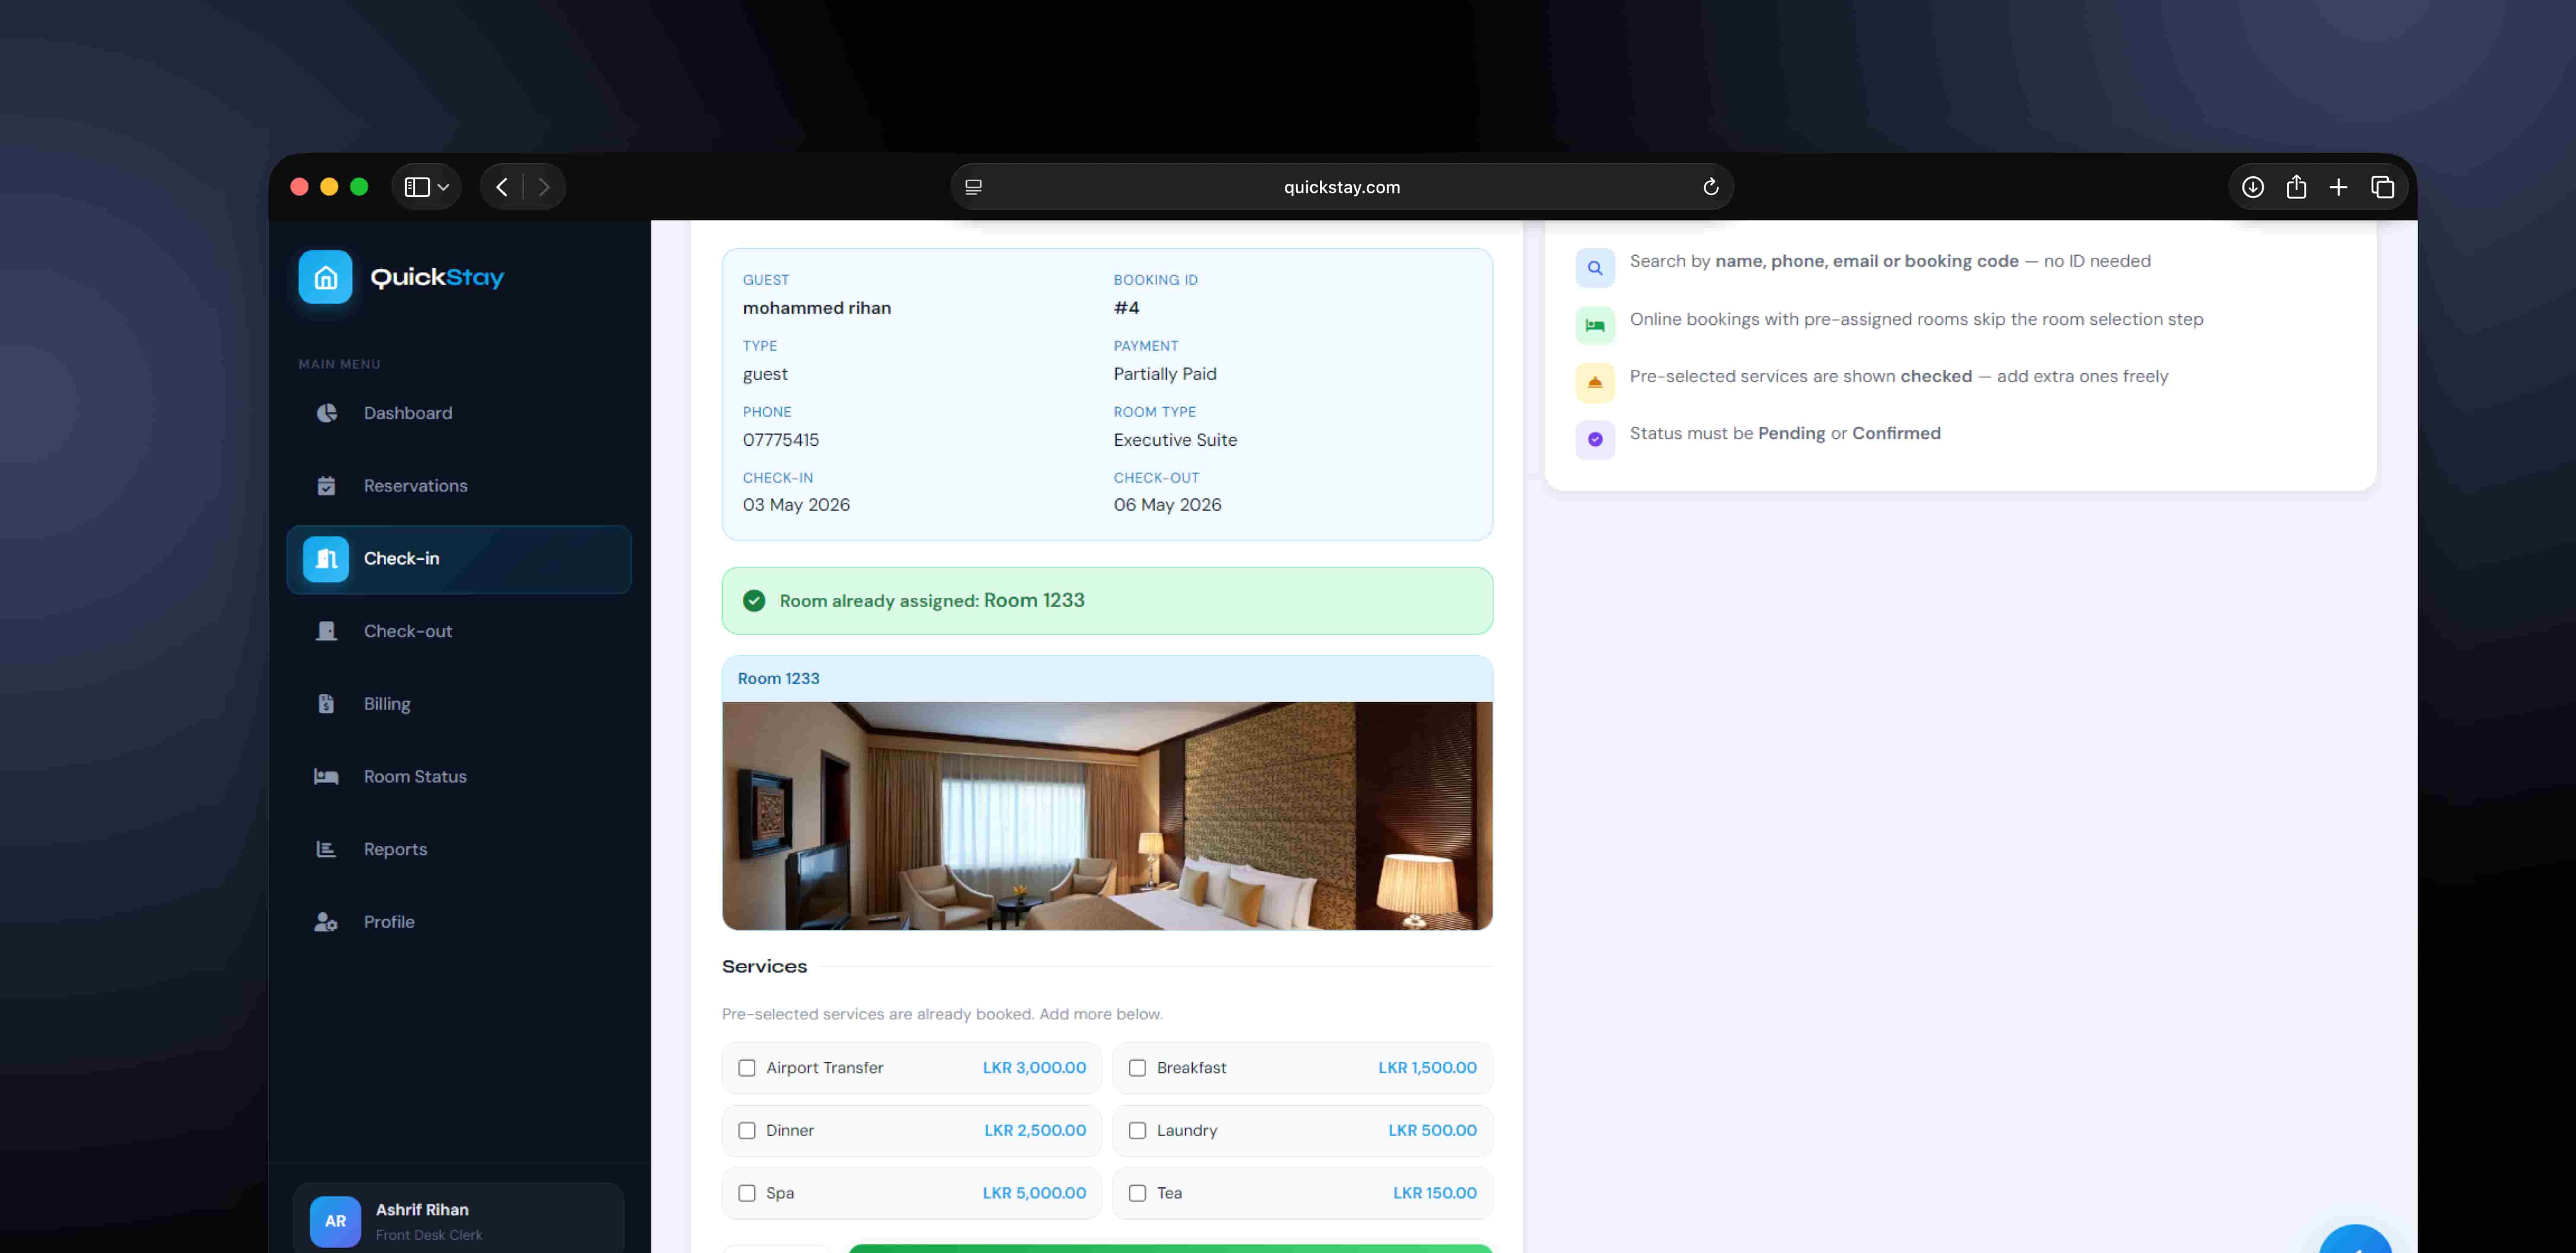Open a new browser tab
This screenshot has width=2576, height=1253.
click(2338, 187)
